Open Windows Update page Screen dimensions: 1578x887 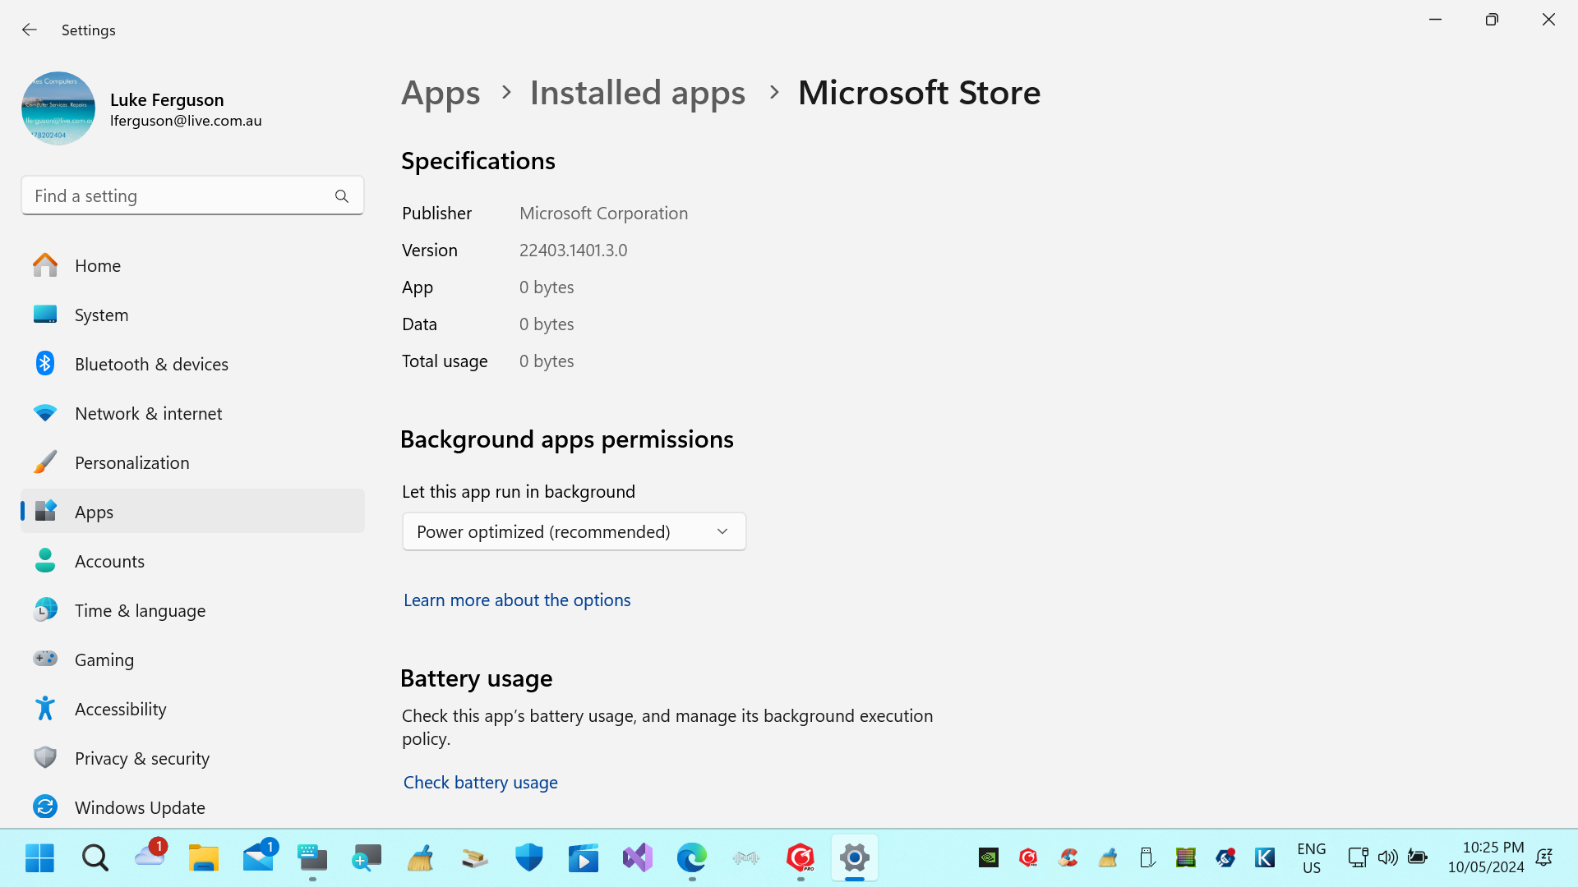[192, 807]
